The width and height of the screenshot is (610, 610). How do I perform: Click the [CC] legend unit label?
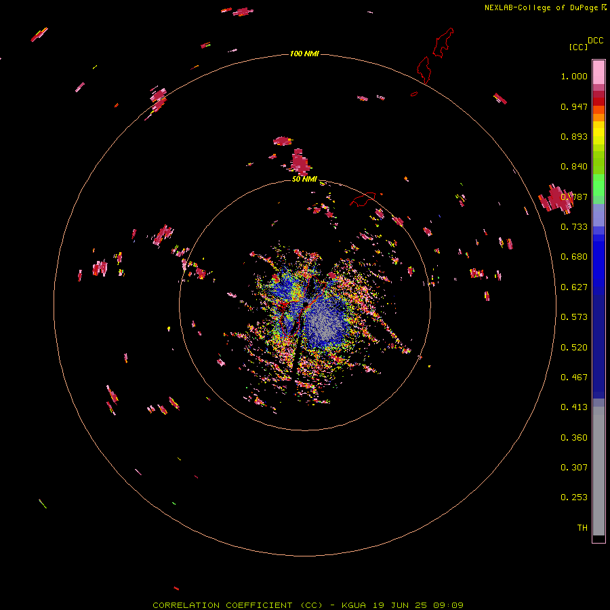point(578,47)
